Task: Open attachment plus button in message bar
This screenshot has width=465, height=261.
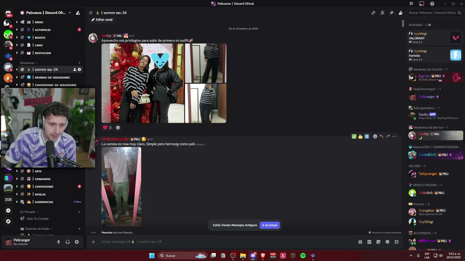Action: [93, 242]
